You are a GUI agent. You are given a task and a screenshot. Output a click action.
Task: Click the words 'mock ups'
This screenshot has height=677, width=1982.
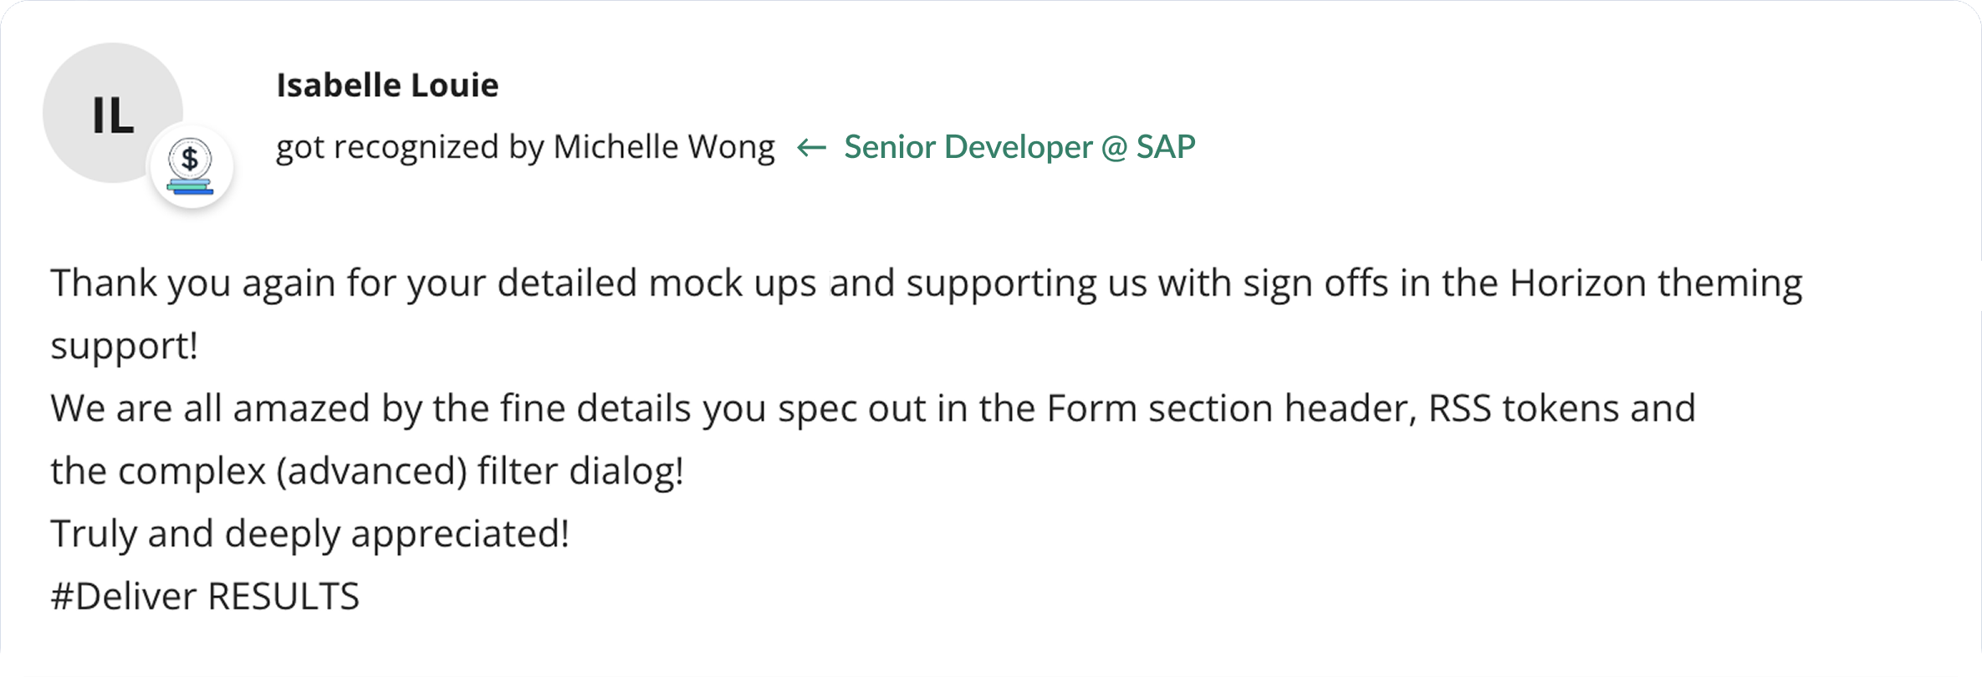pyautogui.click(x=733, y=284)
